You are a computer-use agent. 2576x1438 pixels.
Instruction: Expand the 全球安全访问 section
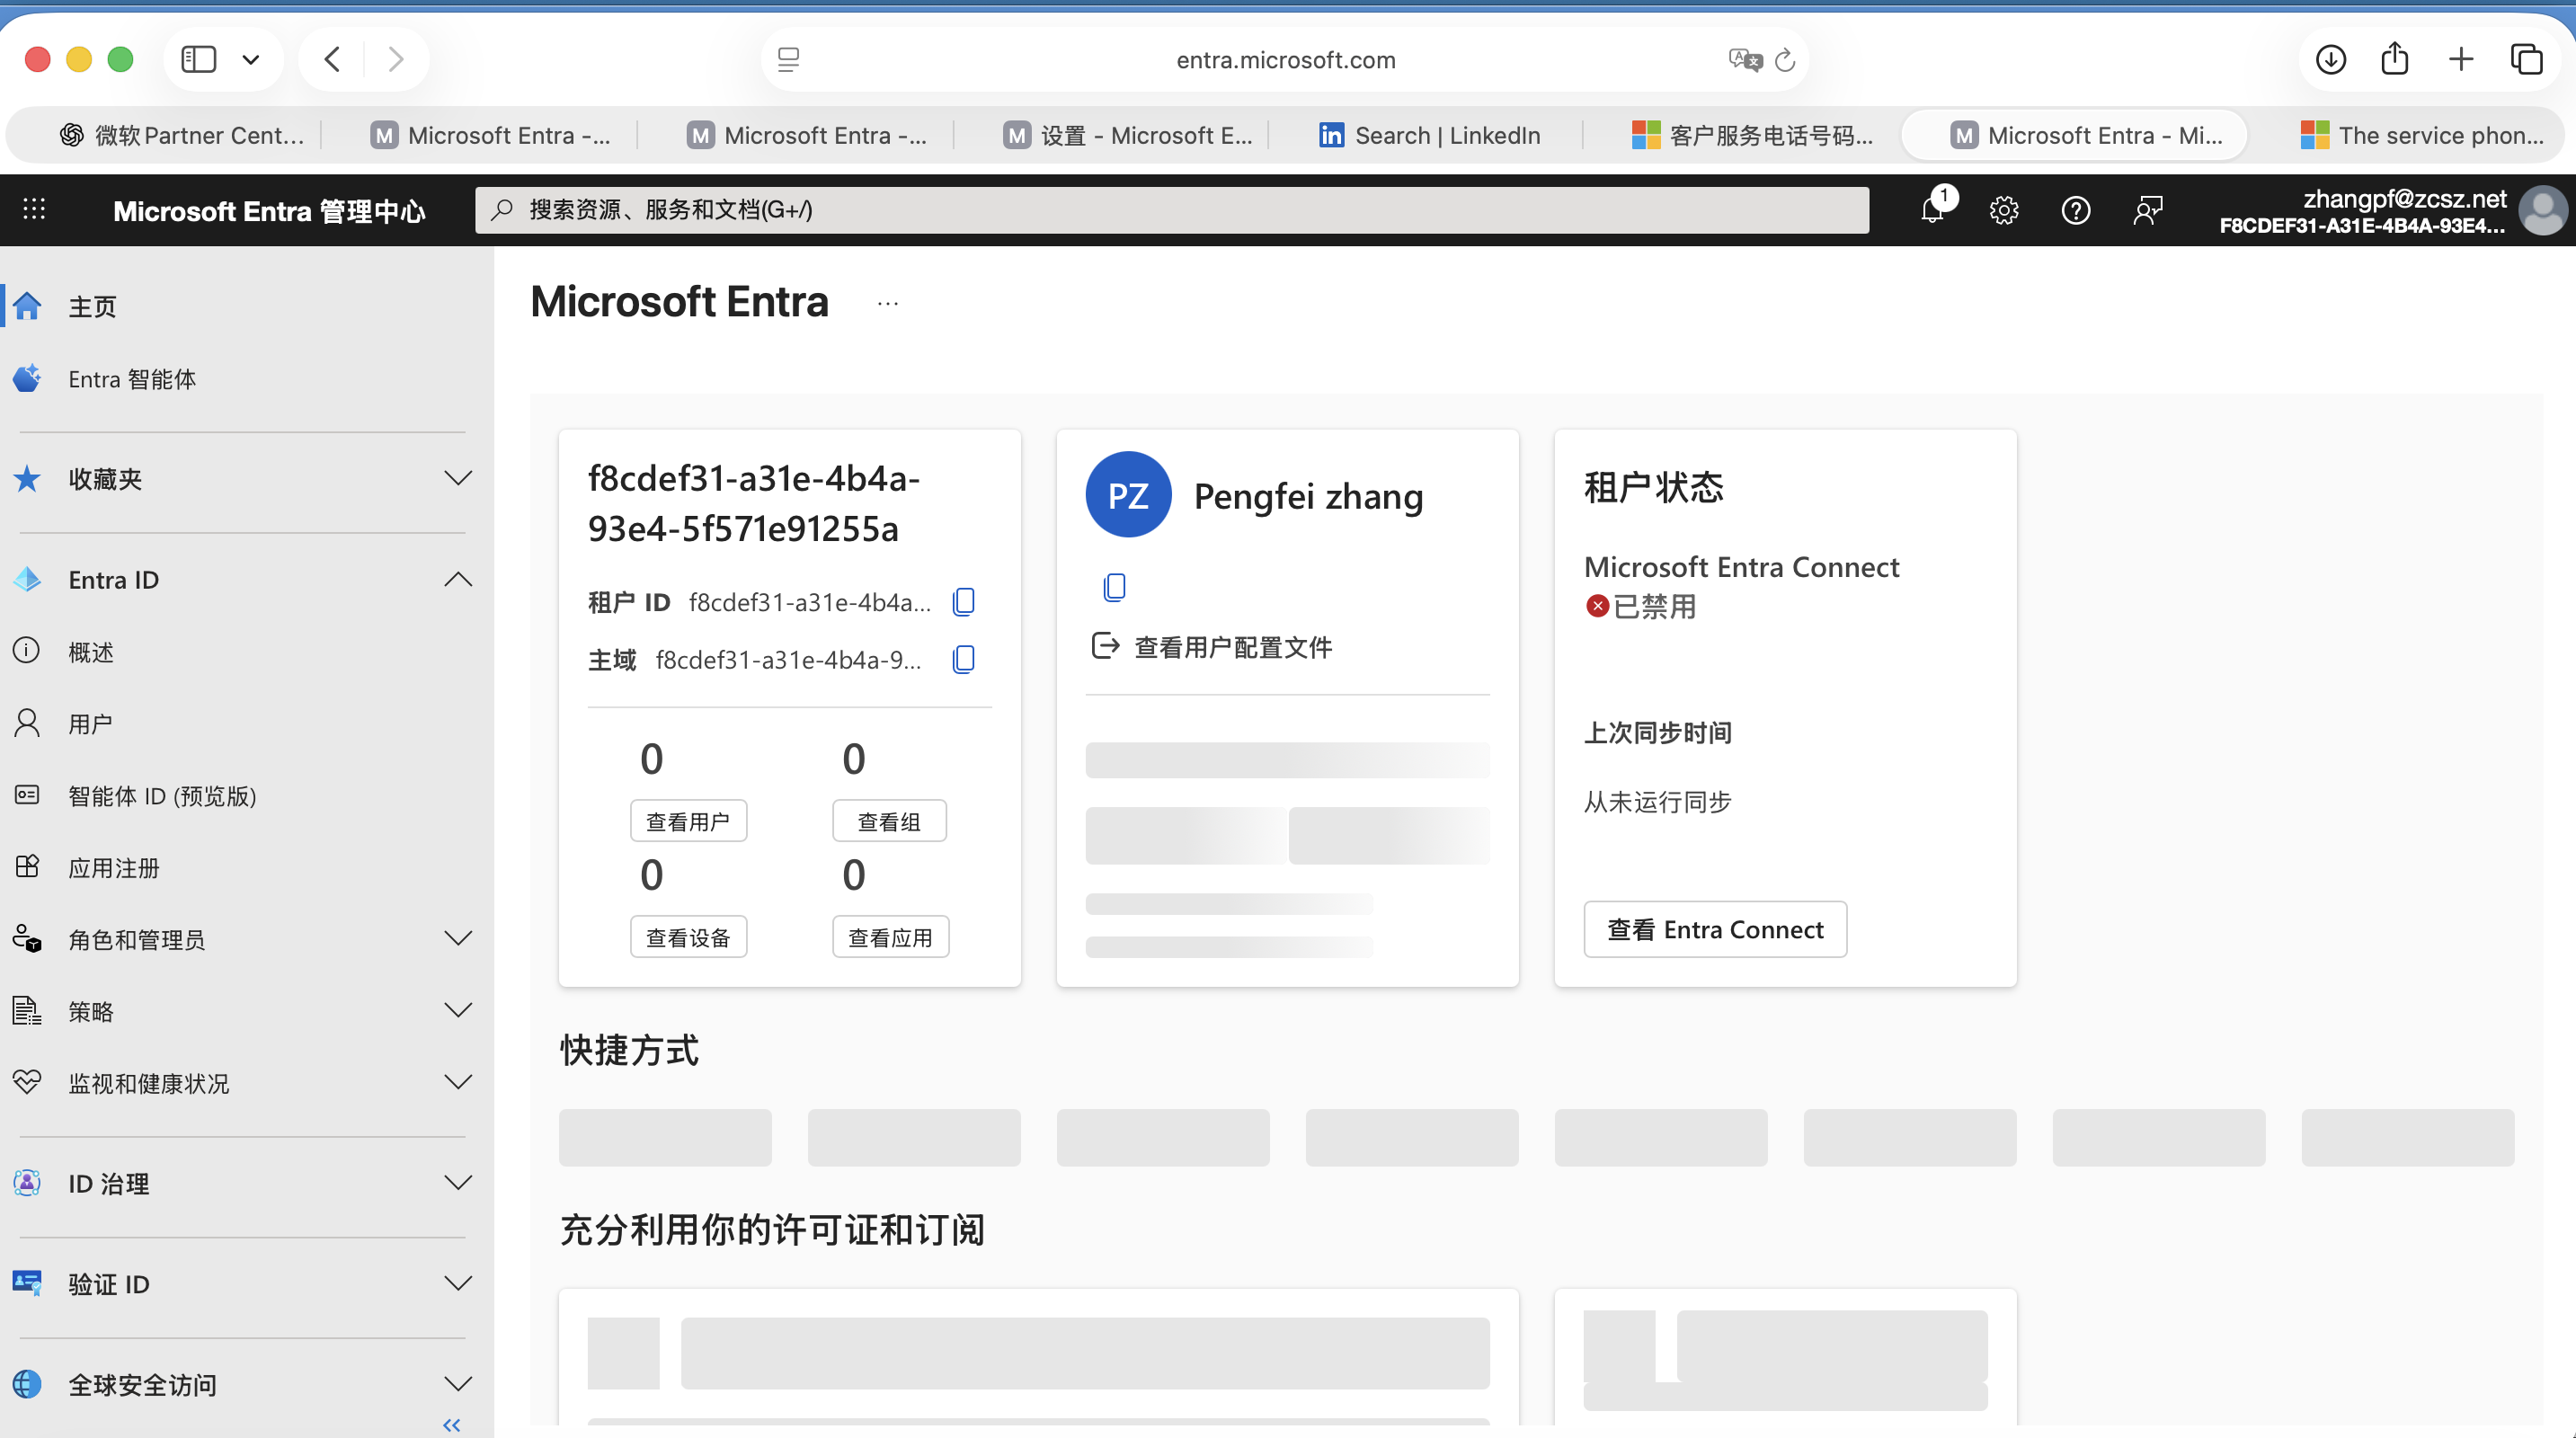(457, 1384)
